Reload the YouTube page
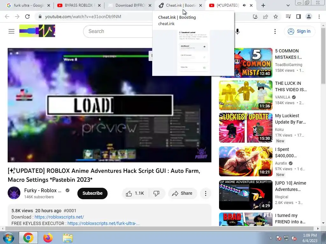 (27, 17)
